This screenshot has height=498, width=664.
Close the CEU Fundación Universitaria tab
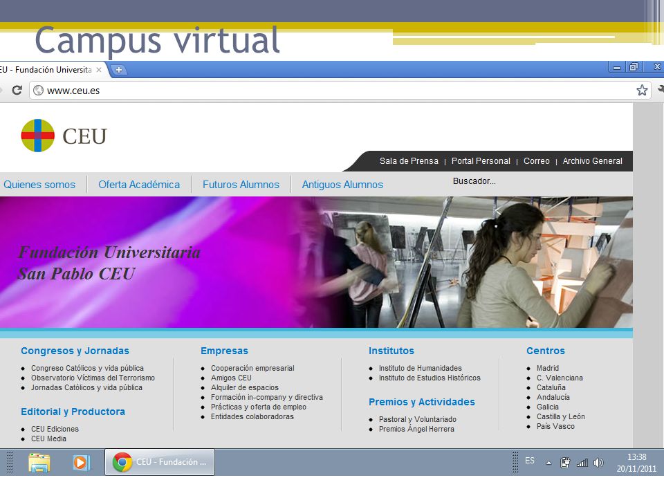99,69
